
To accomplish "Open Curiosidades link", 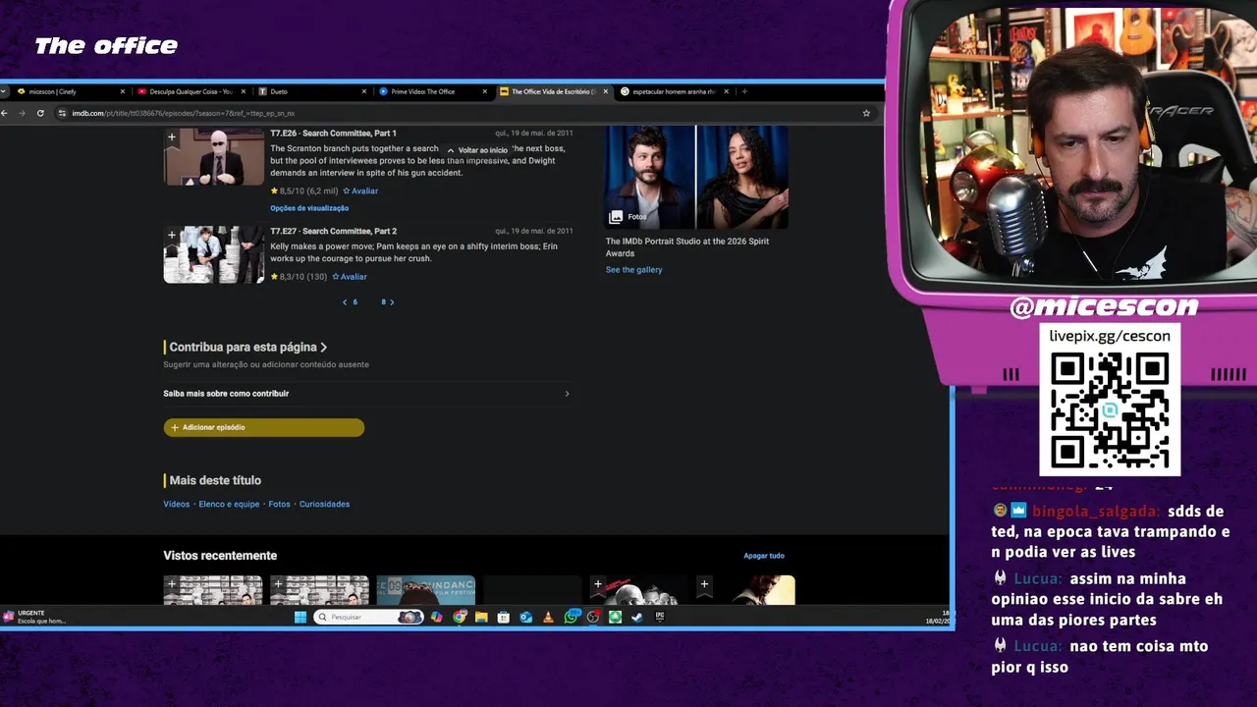I will [324, 504].
